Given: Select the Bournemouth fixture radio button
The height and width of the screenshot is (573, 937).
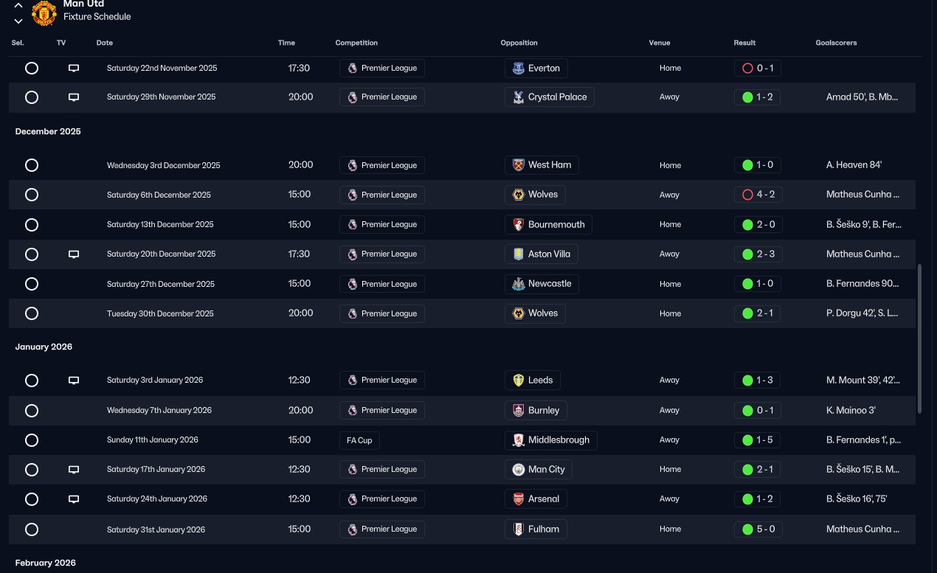Looking at the screenshot, I should point(32,225).
